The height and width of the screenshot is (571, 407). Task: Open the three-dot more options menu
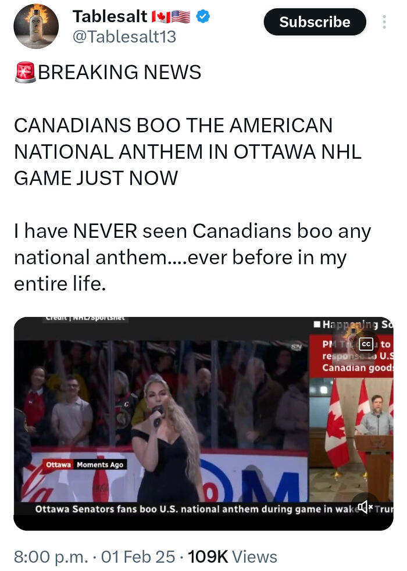pyautogui.click(x=384, y=22)
